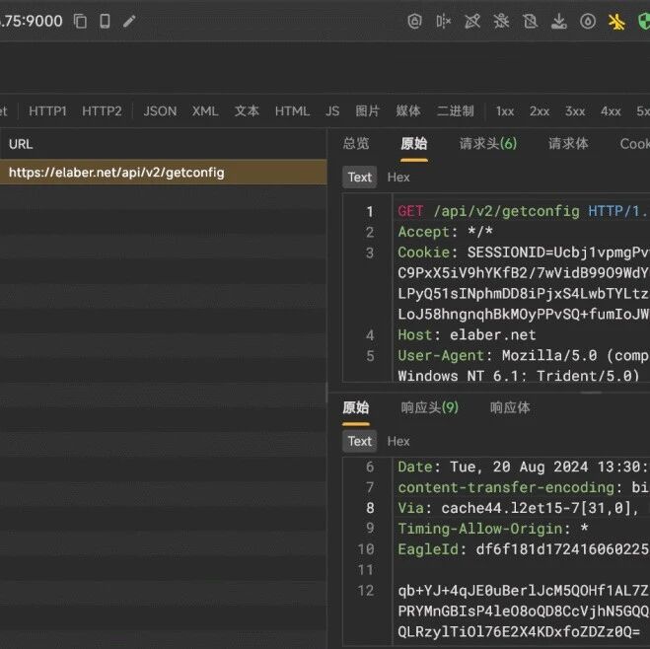Filter traffic by JS type

(x=332, y=111)
